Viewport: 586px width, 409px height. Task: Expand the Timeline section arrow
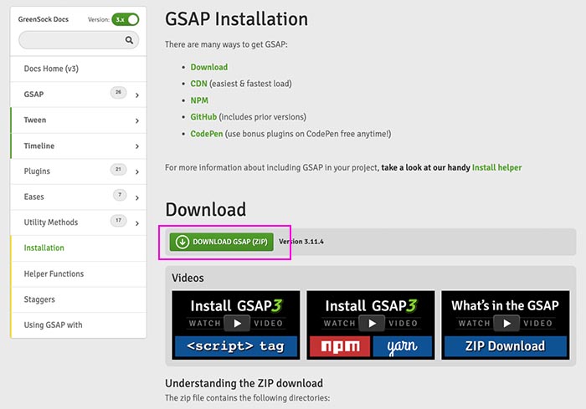click(136, 146)
